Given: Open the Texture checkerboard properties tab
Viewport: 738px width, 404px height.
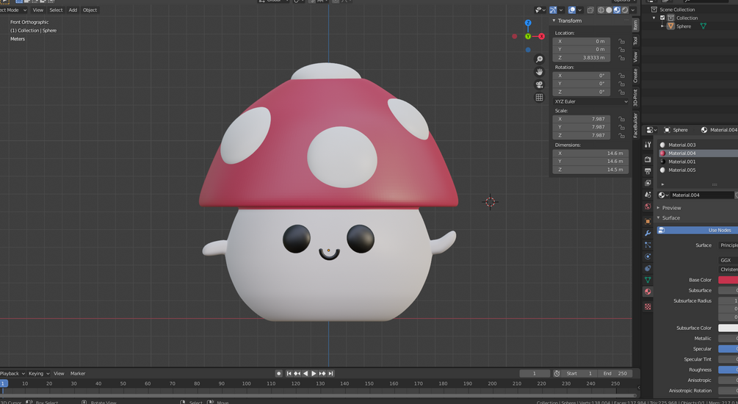Looking at the screenshot, I should tap(648, 306).
